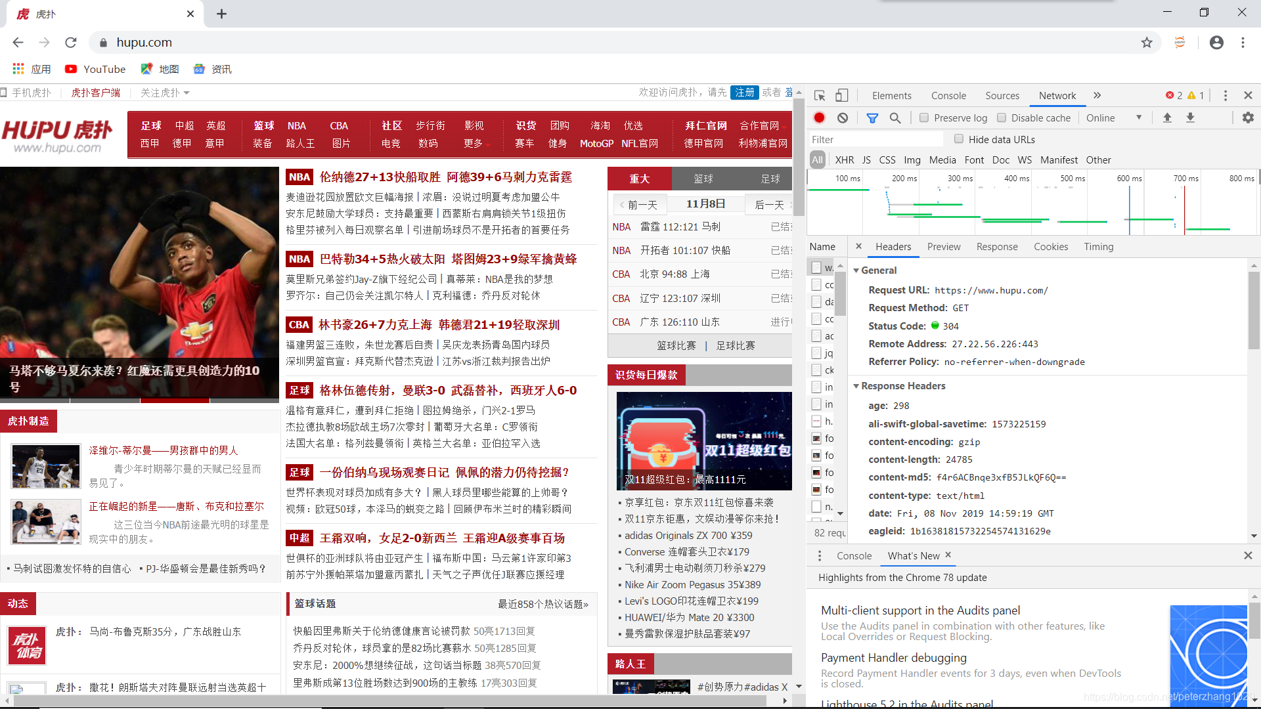This screenshot has width=1261, height=709.
Task: Export HAR file download arrow icon
Action: pyautogui.click(x=1190, y=118)
